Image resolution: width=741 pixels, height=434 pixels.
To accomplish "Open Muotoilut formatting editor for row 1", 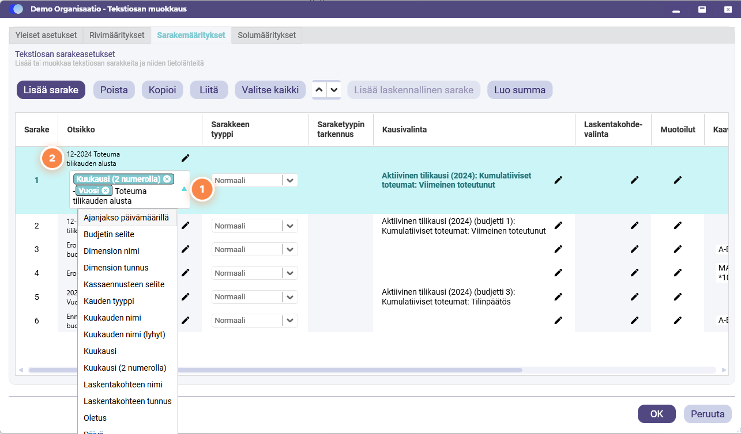I will click(678, 180).
